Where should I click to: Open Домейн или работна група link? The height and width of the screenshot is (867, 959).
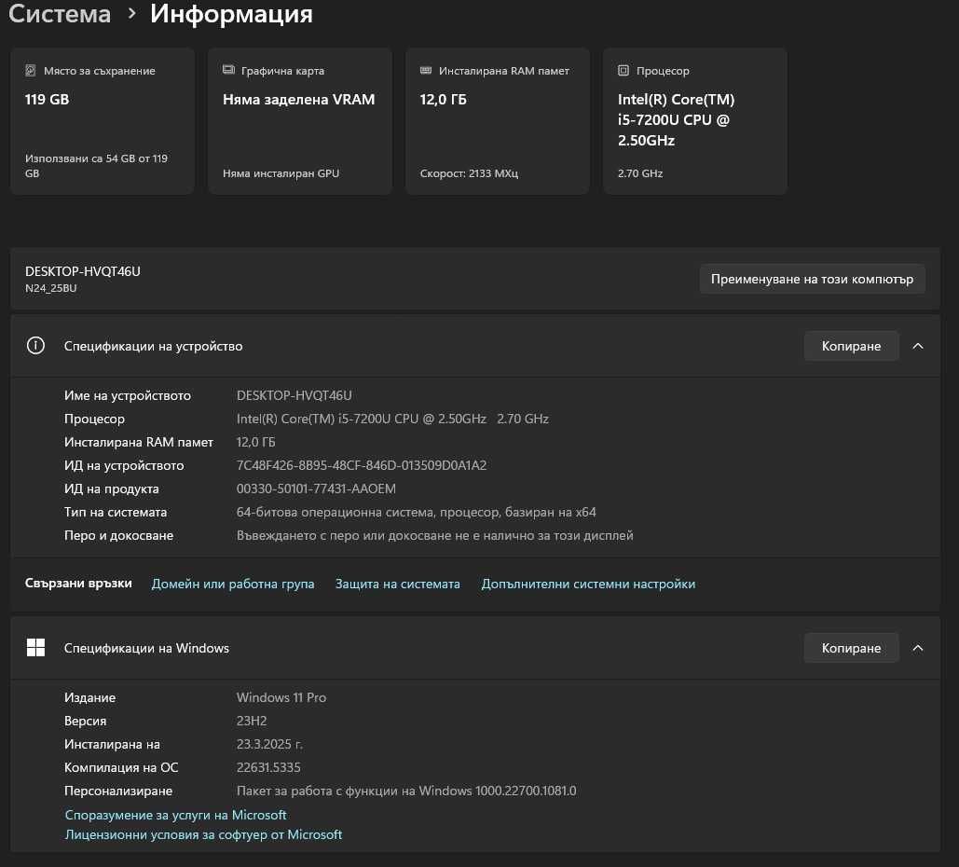pyautogui.click(x=232, y=584)
